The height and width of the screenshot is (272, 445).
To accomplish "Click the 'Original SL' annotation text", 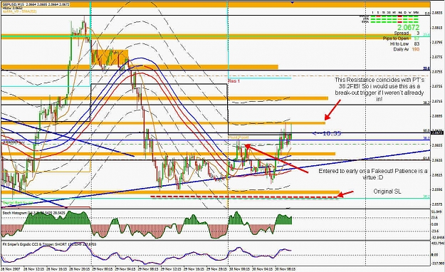I will click(387, 192).
